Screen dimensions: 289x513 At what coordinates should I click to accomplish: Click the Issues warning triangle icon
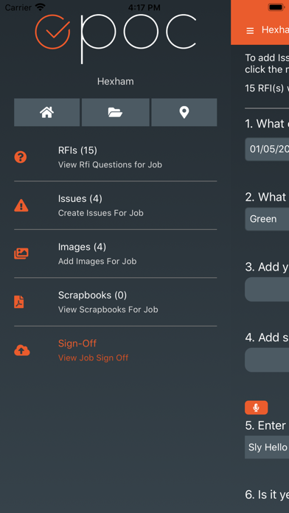(x=21, y=206)
